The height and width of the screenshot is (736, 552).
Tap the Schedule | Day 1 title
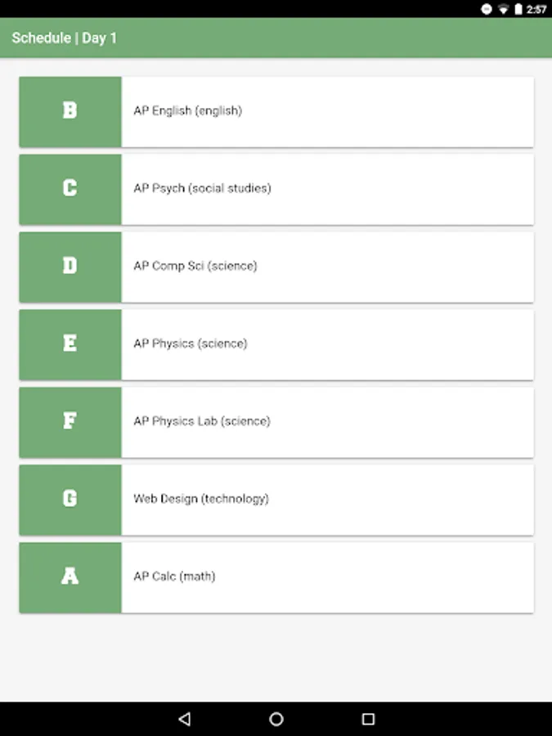65,38
